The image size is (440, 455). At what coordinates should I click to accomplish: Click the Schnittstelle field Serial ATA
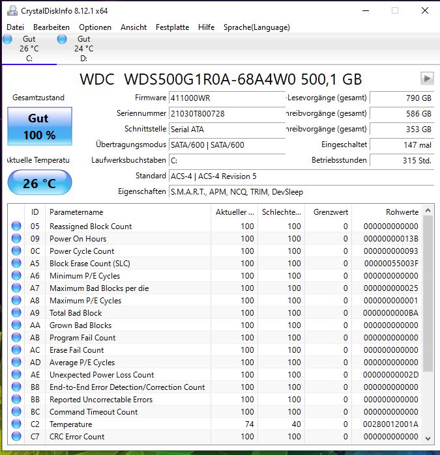227,130
